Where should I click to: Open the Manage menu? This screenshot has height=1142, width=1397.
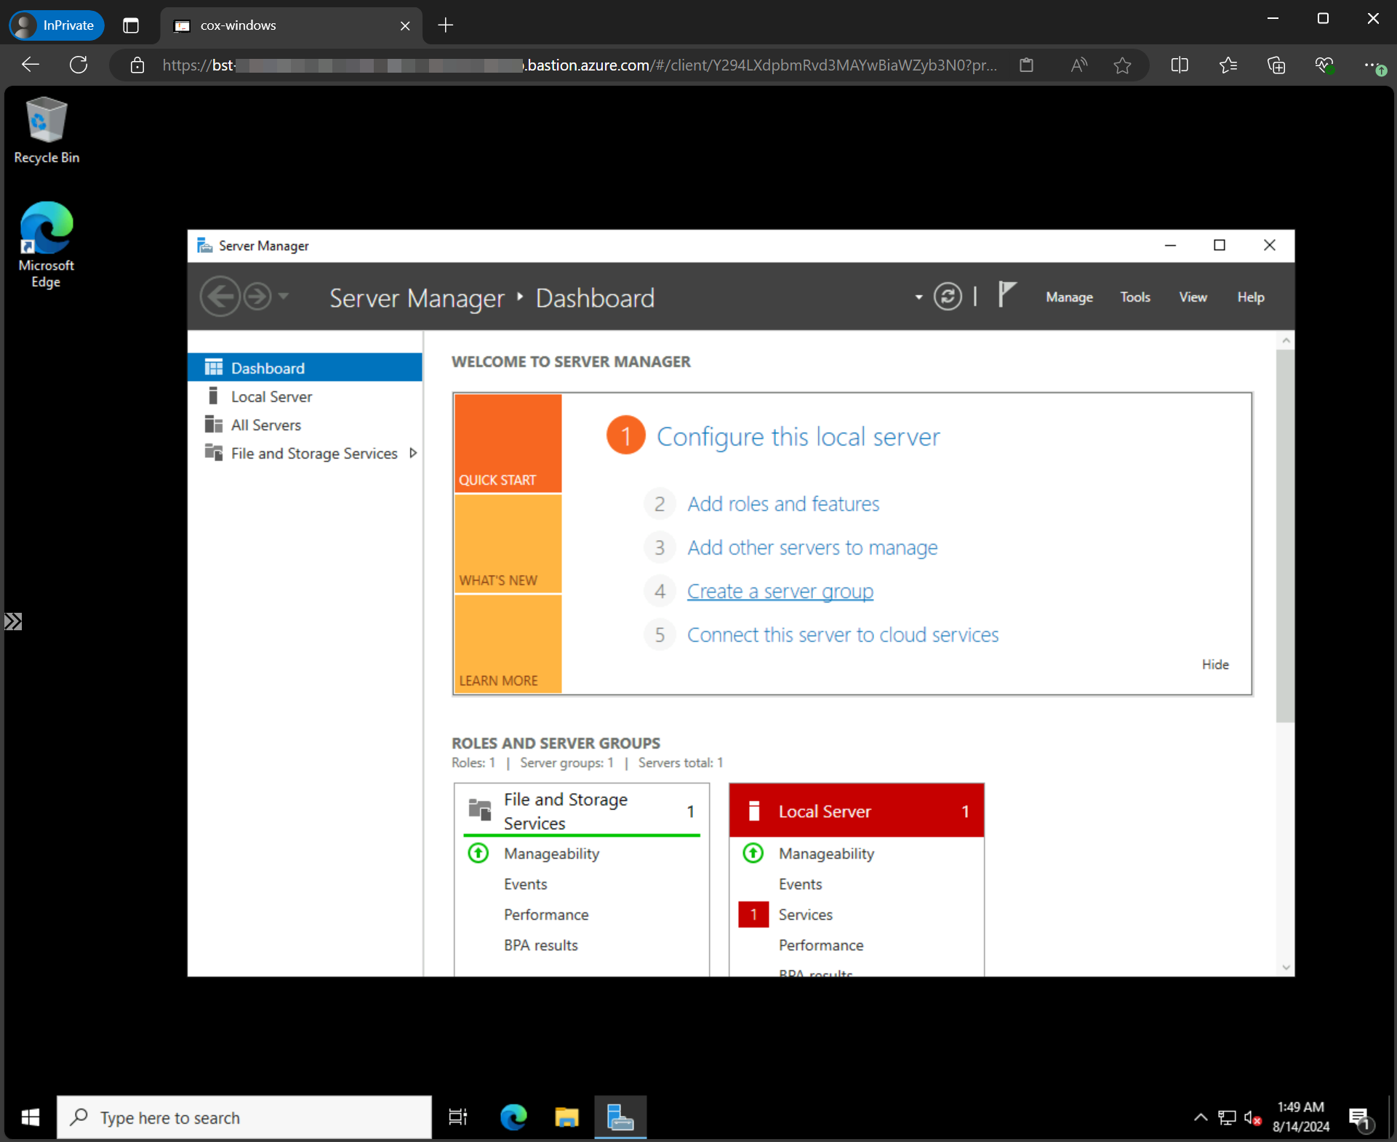pos(1069,297)
